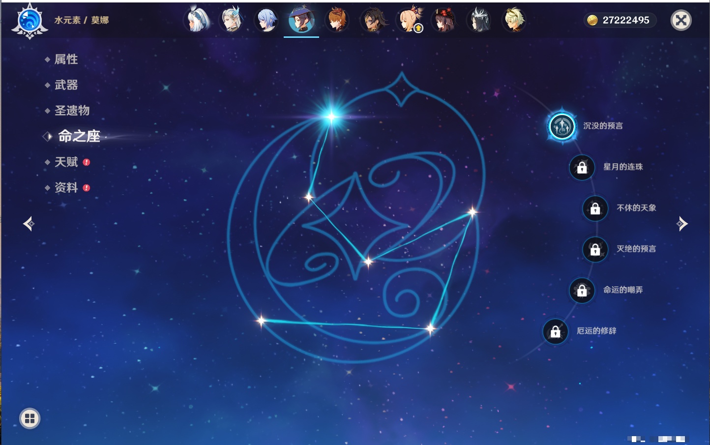Viewport: 710px width, 445px height.
Task: Select the locked 不休的天象 constellation node
Action: coord(595,208)
